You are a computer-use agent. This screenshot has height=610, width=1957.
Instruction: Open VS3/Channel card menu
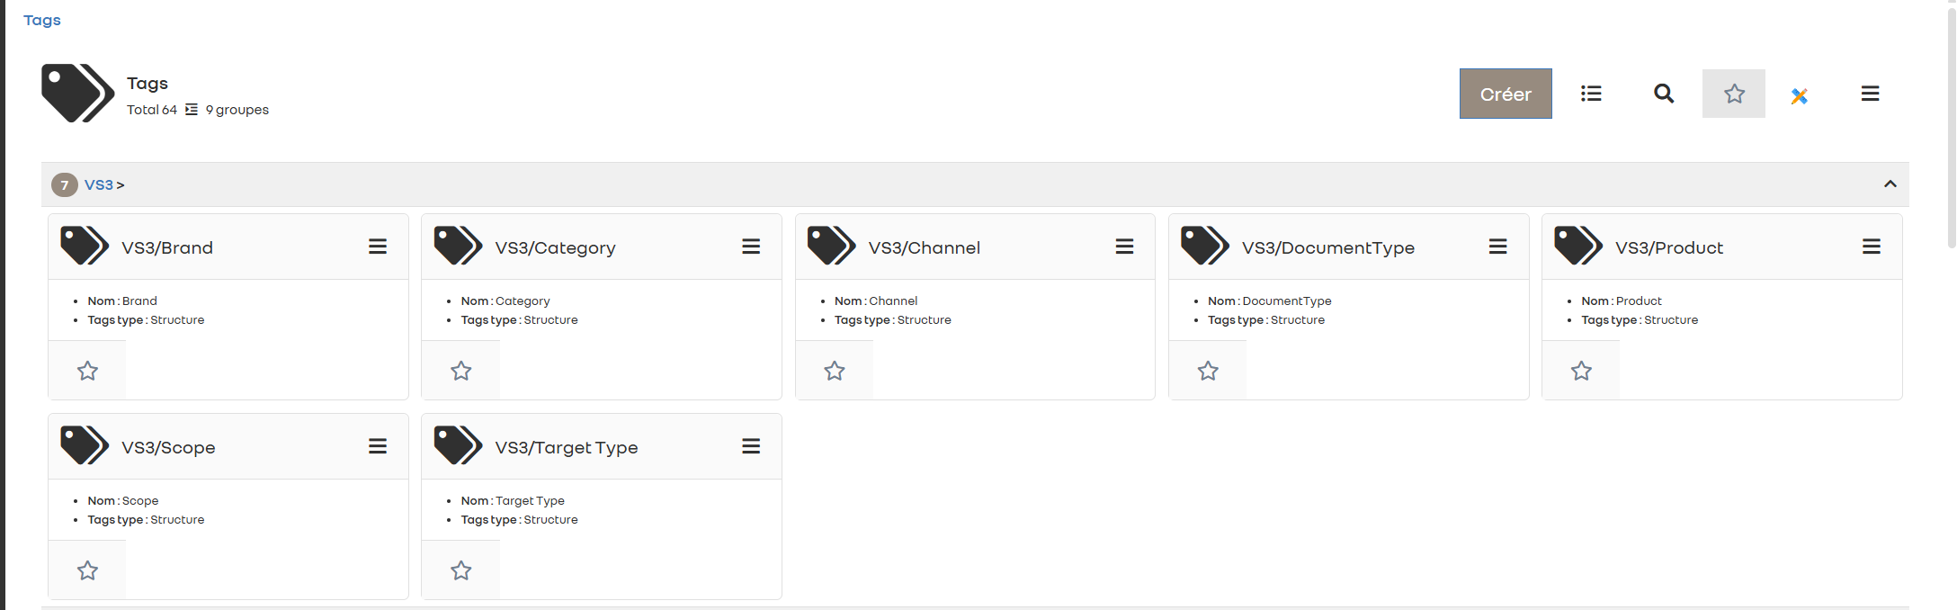point(1124,247)
